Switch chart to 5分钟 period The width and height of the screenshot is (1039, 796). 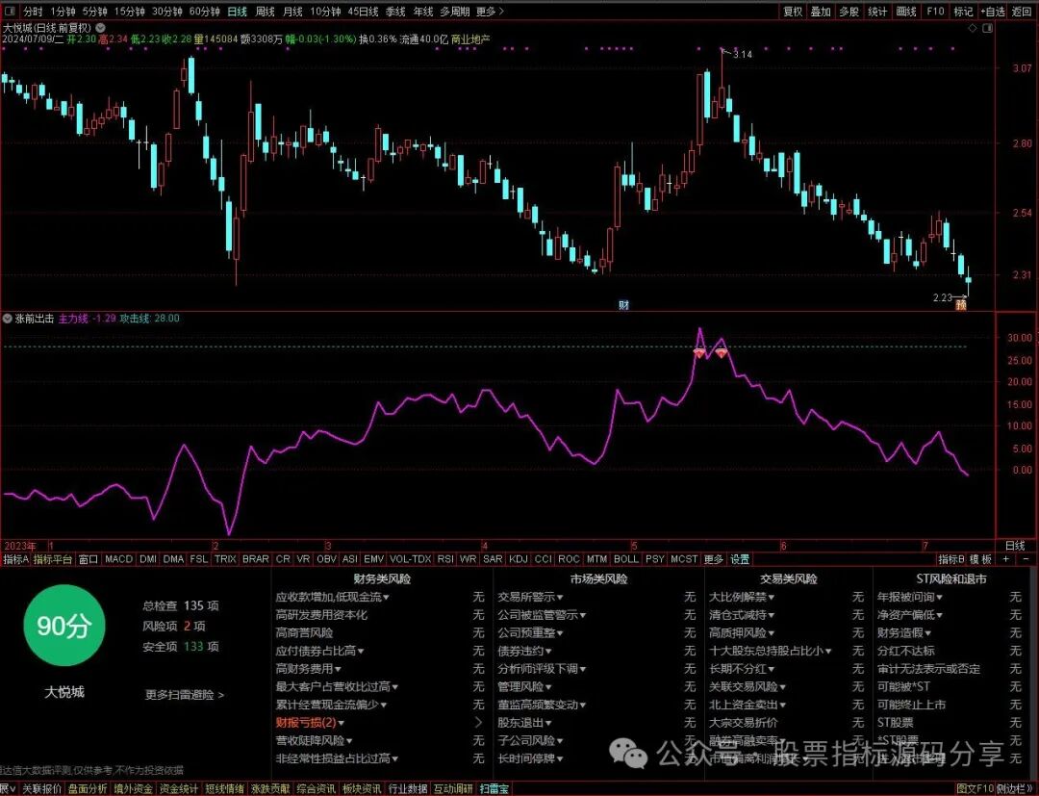tap(94, 12)
